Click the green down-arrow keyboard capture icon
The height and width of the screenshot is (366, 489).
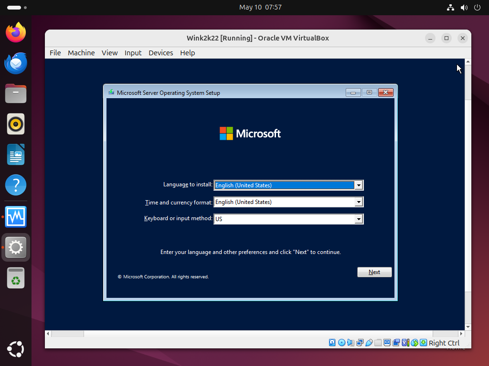[423, 343]
